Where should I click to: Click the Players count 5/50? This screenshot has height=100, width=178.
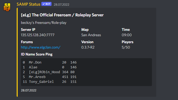126,47
